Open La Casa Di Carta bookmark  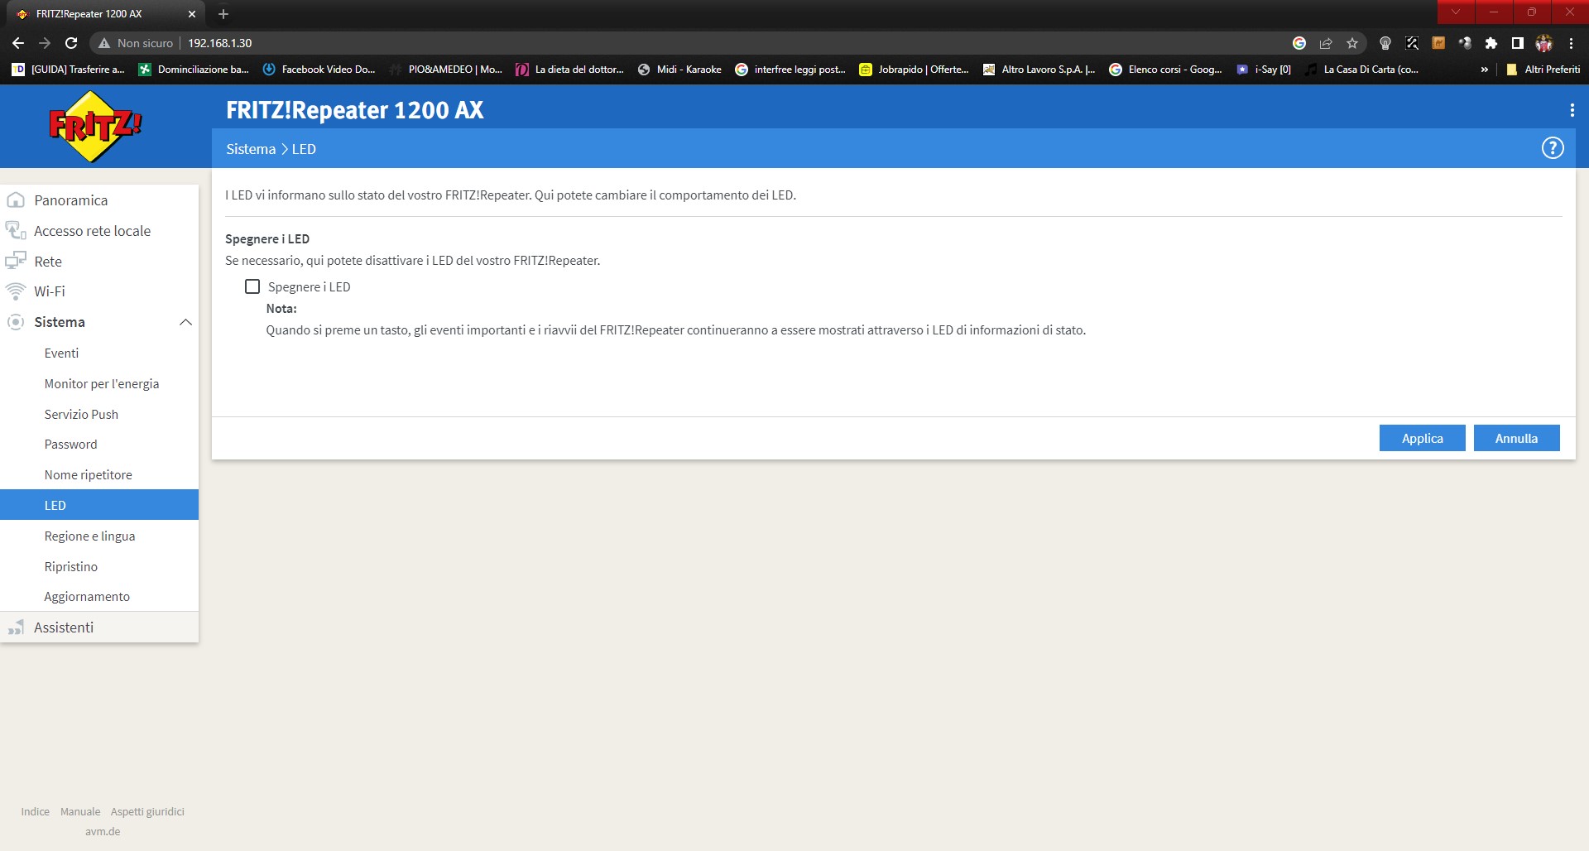click(x=1361, y=70)
